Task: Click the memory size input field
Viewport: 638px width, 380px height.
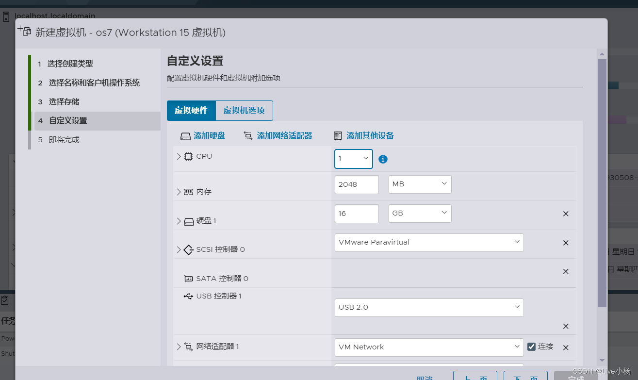Action: coord(357,184)
